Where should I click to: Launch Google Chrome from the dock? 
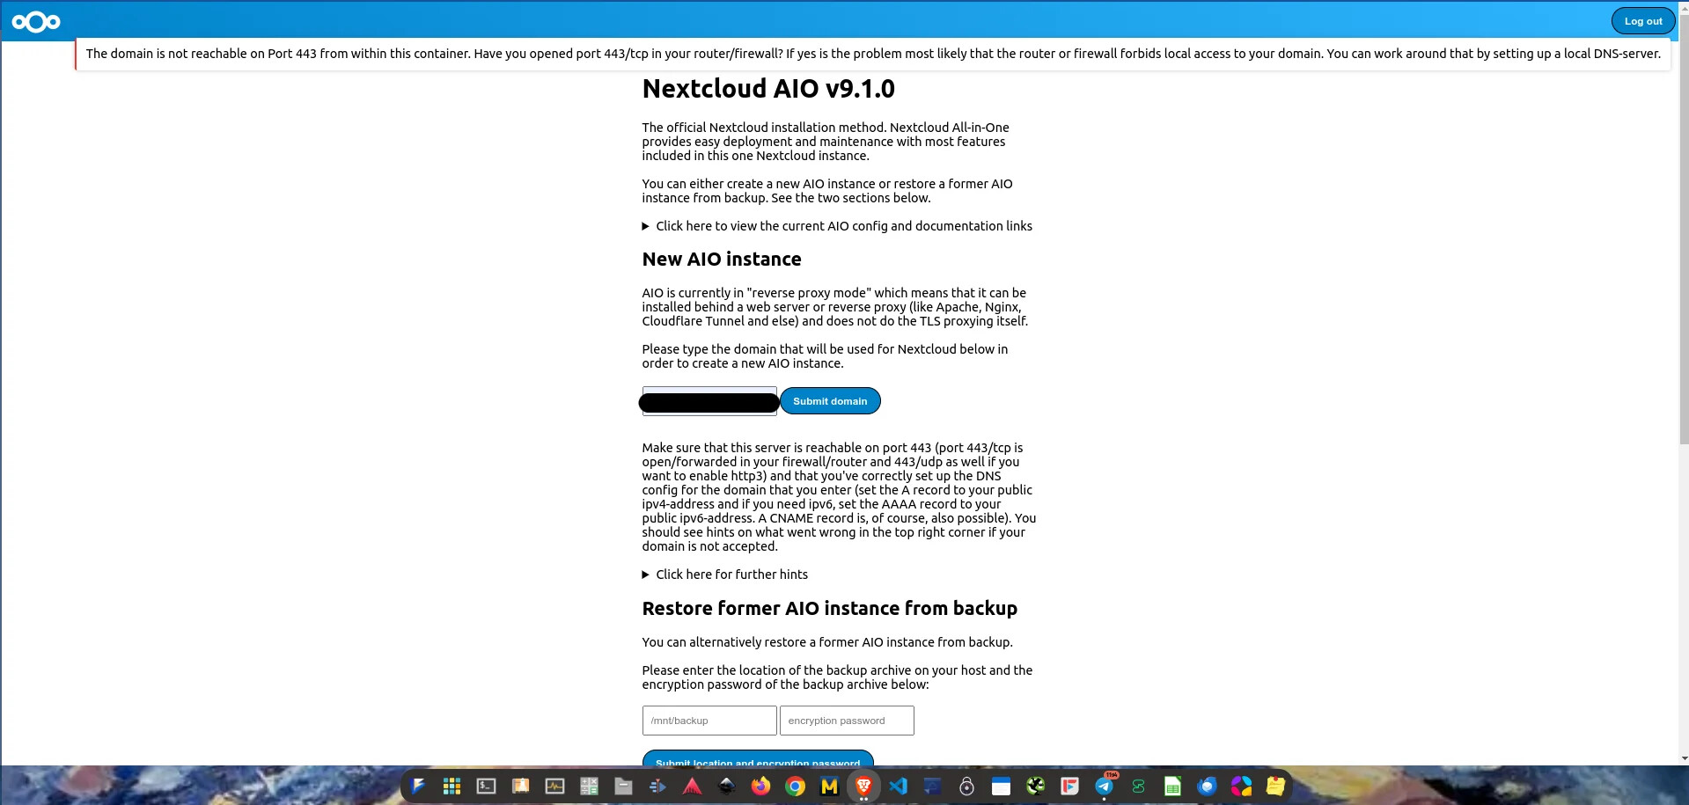click(795, 786)
